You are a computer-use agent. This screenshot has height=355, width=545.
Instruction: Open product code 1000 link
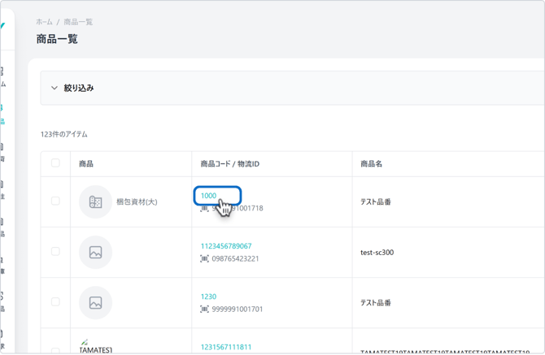(208, 196)
